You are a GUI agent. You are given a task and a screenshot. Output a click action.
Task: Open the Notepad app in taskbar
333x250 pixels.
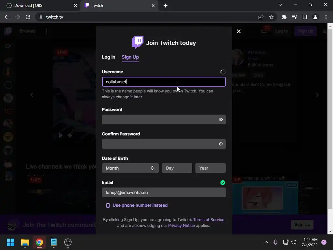54,242
